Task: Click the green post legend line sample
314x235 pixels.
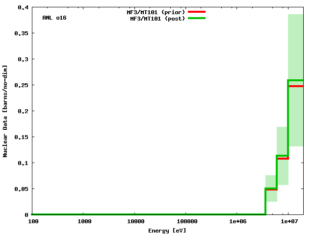Action: [x=196, y=18]
